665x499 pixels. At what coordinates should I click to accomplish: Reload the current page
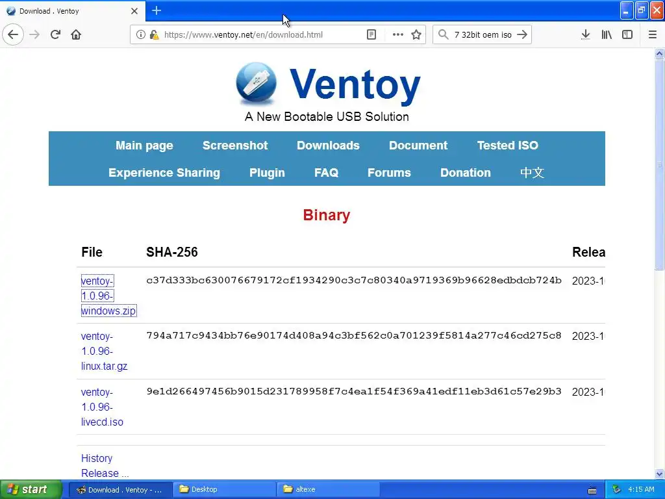tap(55, 34)
